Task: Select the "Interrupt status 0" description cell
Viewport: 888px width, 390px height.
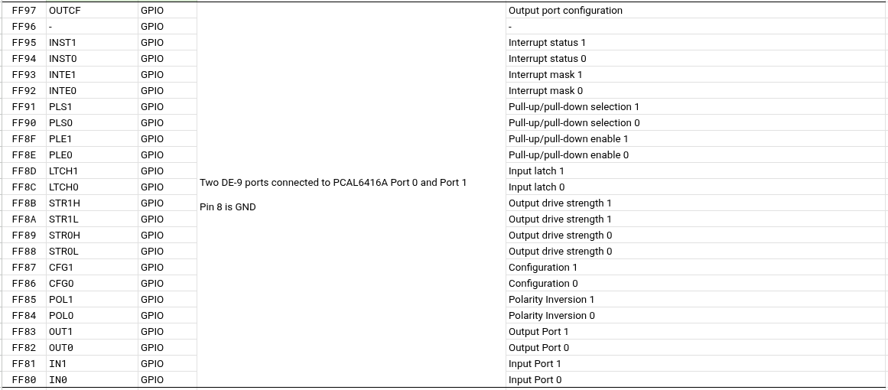Action: [548, 59]
